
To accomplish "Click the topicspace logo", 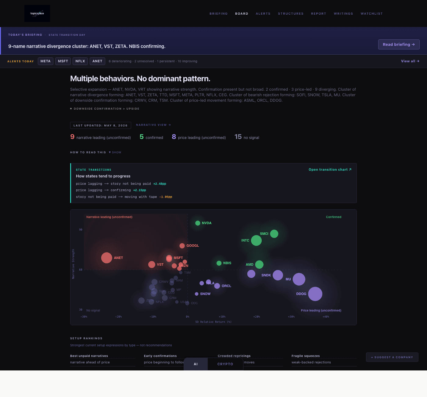I will (37, 13).
